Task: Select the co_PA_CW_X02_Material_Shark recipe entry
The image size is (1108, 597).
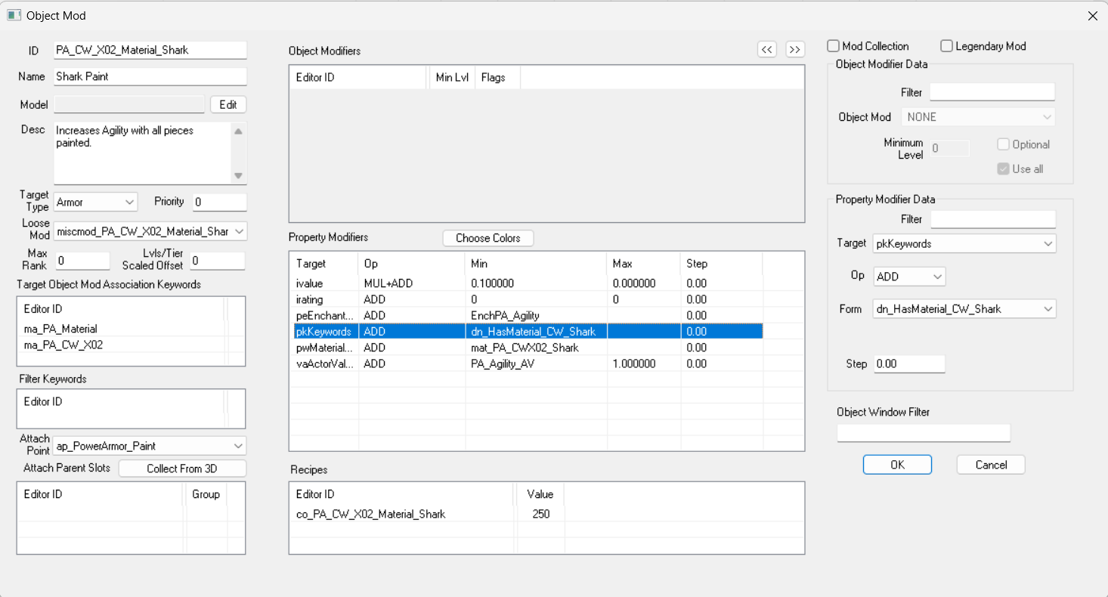Action: tap(370, 514)
